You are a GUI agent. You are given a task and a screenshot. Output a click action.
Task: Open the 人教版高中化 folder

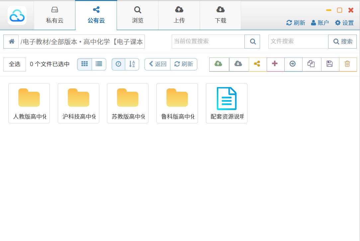(x=29, y=103)
